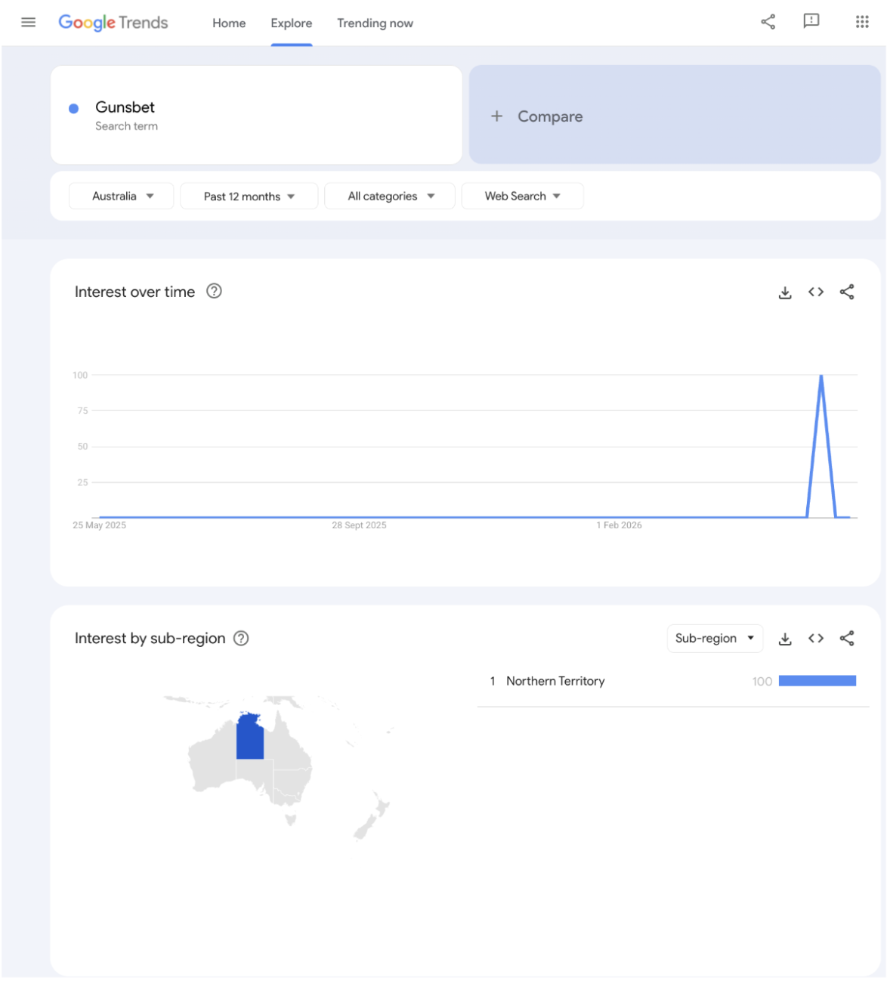Click the 75 y-axis label
890x981 pixels.
coord(82,411)
